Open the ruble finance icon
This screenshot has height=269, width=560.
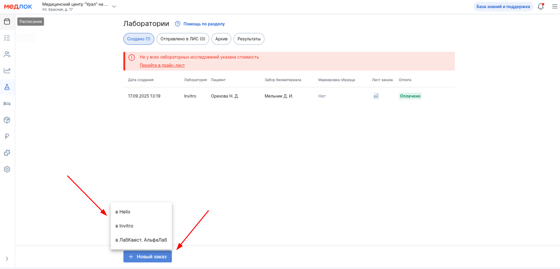click(x=7, y=137)
